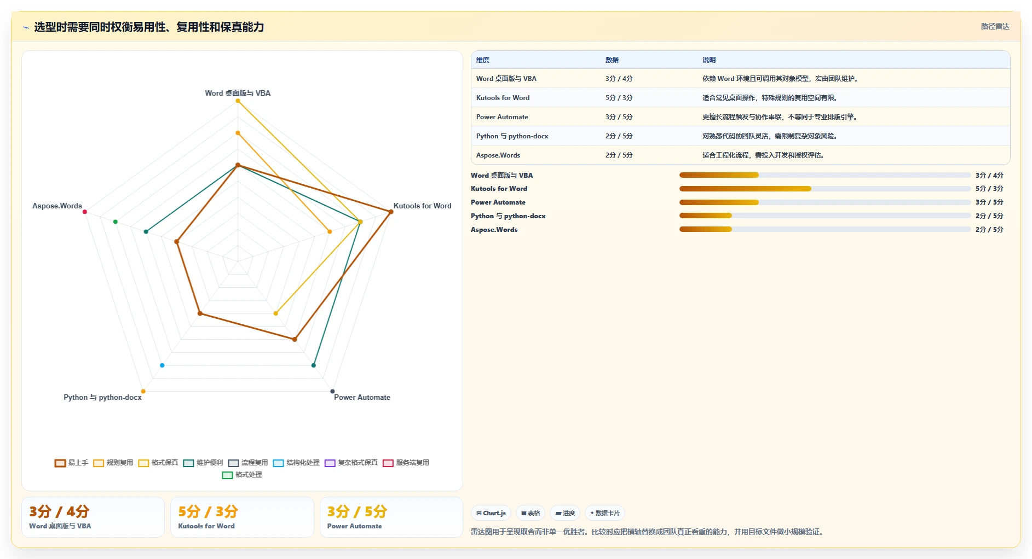The image size is (1032, 559).
Task: Click the 数据 column header
Action: click(x=612, y=60)
